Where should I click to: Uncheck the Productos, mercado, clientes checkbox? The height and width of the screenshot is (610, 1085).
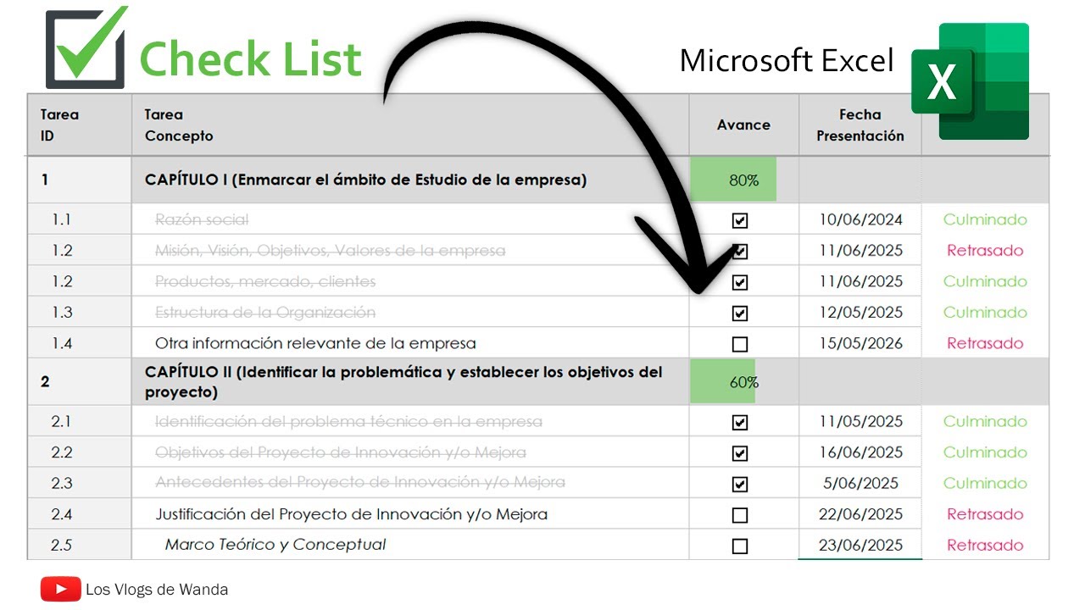pos(740,282)
